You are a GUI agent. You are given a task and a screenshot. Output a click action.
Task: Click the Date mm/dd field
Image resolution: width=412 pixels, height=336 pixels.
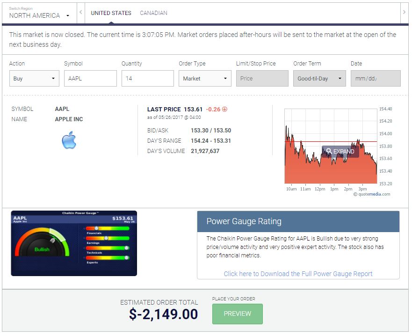(x=376, y=78)
